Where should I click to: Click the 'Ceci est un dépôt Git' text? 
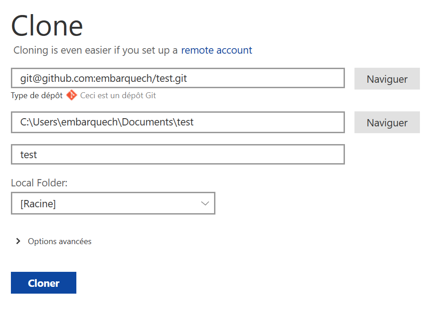pos(118,95)
